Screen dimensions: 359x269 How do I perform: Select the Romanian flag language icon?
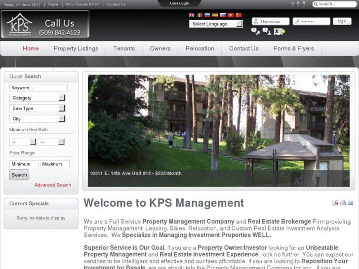point(199,15)
